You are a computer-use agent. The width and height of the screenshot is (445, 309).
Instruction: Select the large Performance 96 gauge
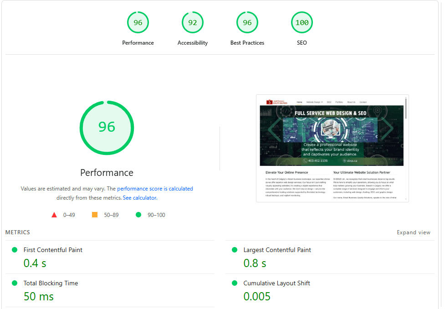click(x=107, y=128)
